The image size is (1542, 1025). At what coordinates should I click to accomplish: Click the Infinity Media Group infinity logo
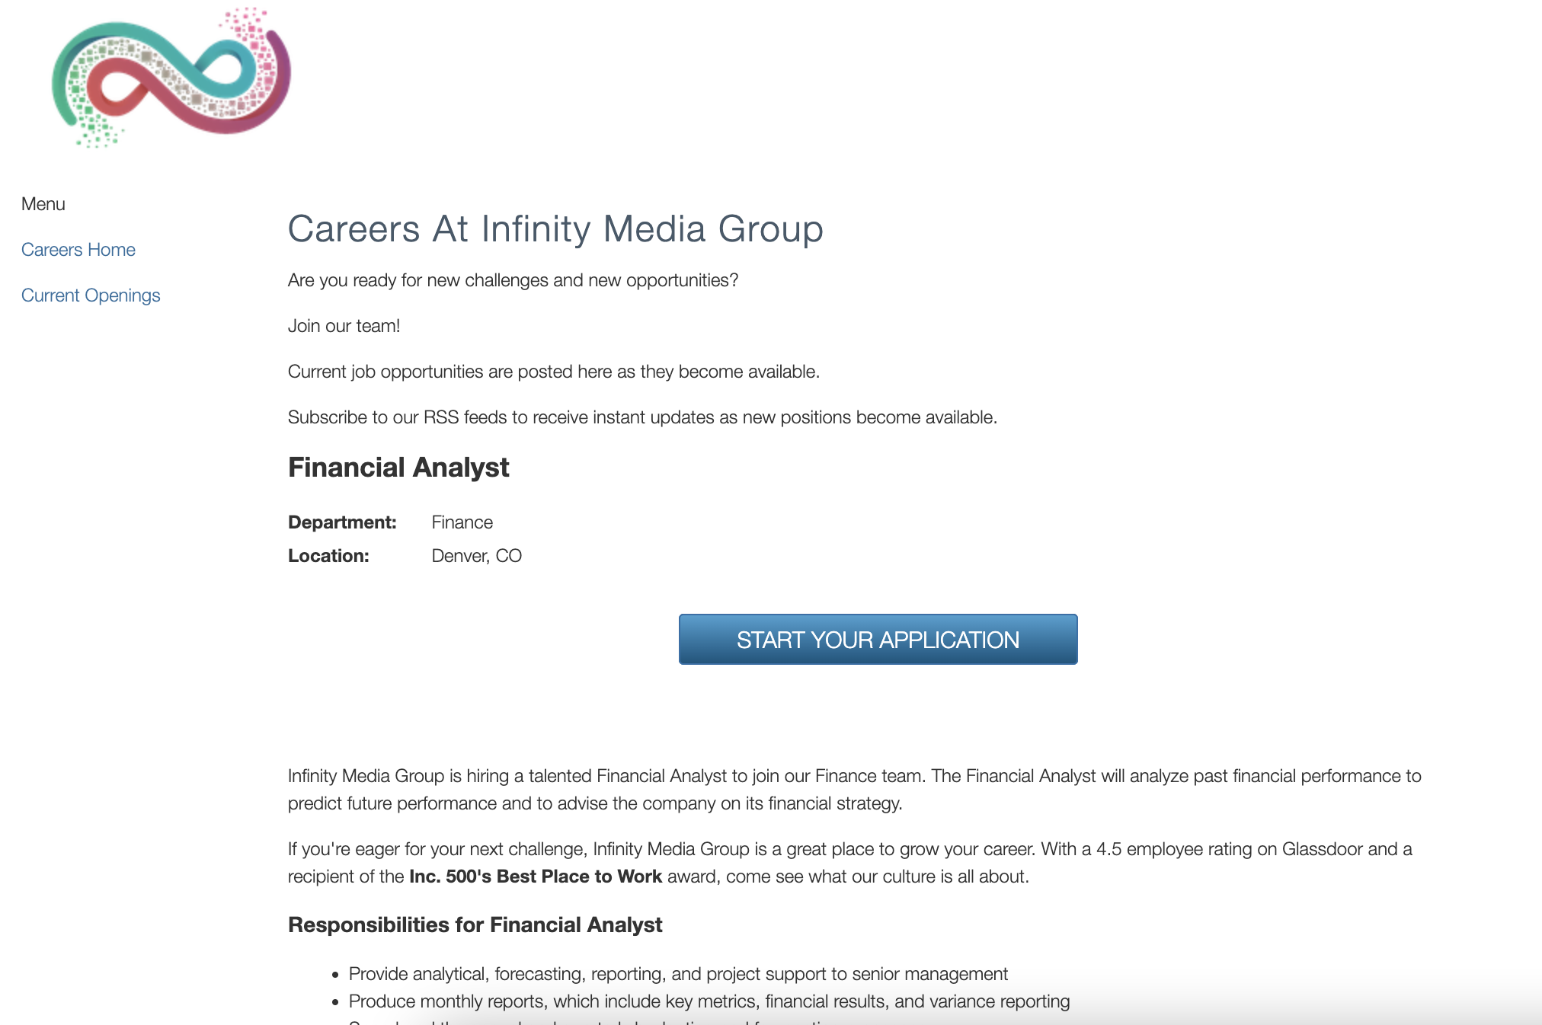point(171,78)
